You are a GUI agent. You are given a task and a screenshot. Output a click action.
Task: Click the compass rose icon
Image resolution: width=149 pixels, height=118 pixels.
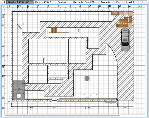click(19, 27)
